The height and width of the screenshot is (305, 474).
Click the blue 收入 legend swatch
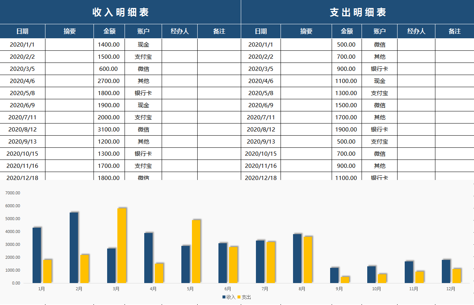pos(224,297)
